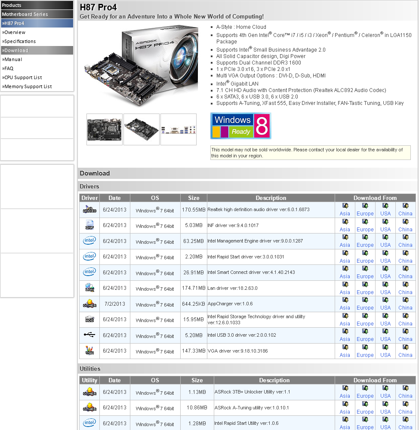This screenshot has width=419, height=430.
Task: Click Europe download icon for Lan driver
Action: click(365, 284)
